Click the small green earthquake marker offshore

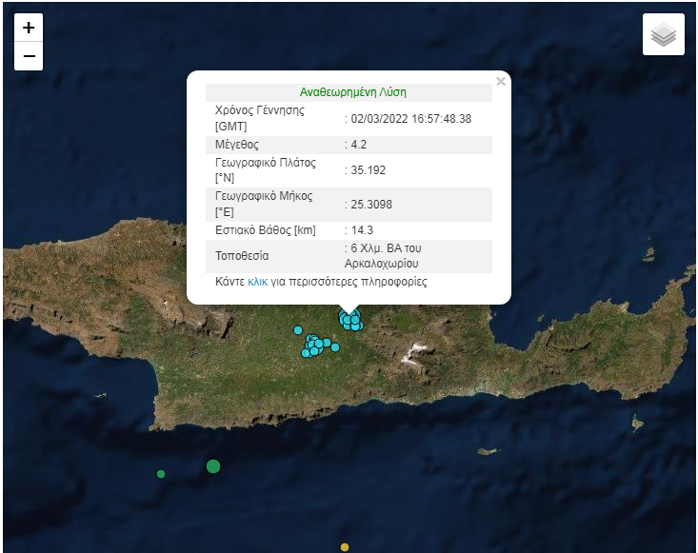point(161,474)
